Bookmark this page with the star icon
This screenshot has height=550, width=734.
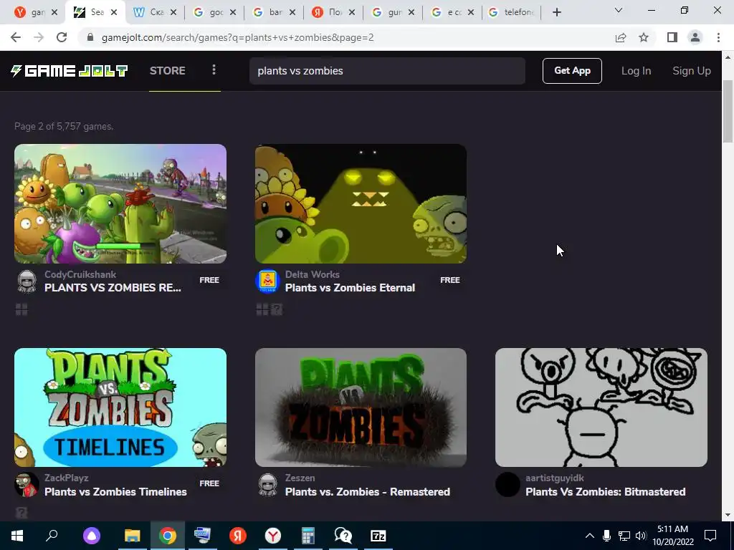[x=644, y=37]
